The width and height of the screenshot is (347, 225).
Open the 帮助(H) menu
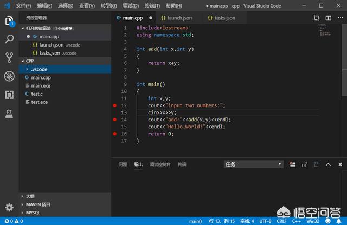[x=174, y=6]
